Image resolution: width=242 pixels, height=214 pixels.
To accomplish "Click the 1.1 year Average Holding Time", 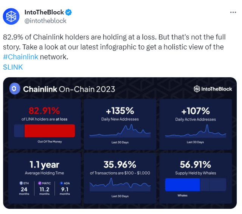I will 44,165.
